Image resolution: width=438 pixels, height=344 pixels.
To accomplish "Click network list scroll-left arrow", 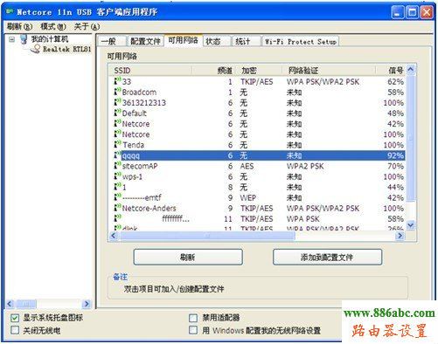I will pos(114,236).
